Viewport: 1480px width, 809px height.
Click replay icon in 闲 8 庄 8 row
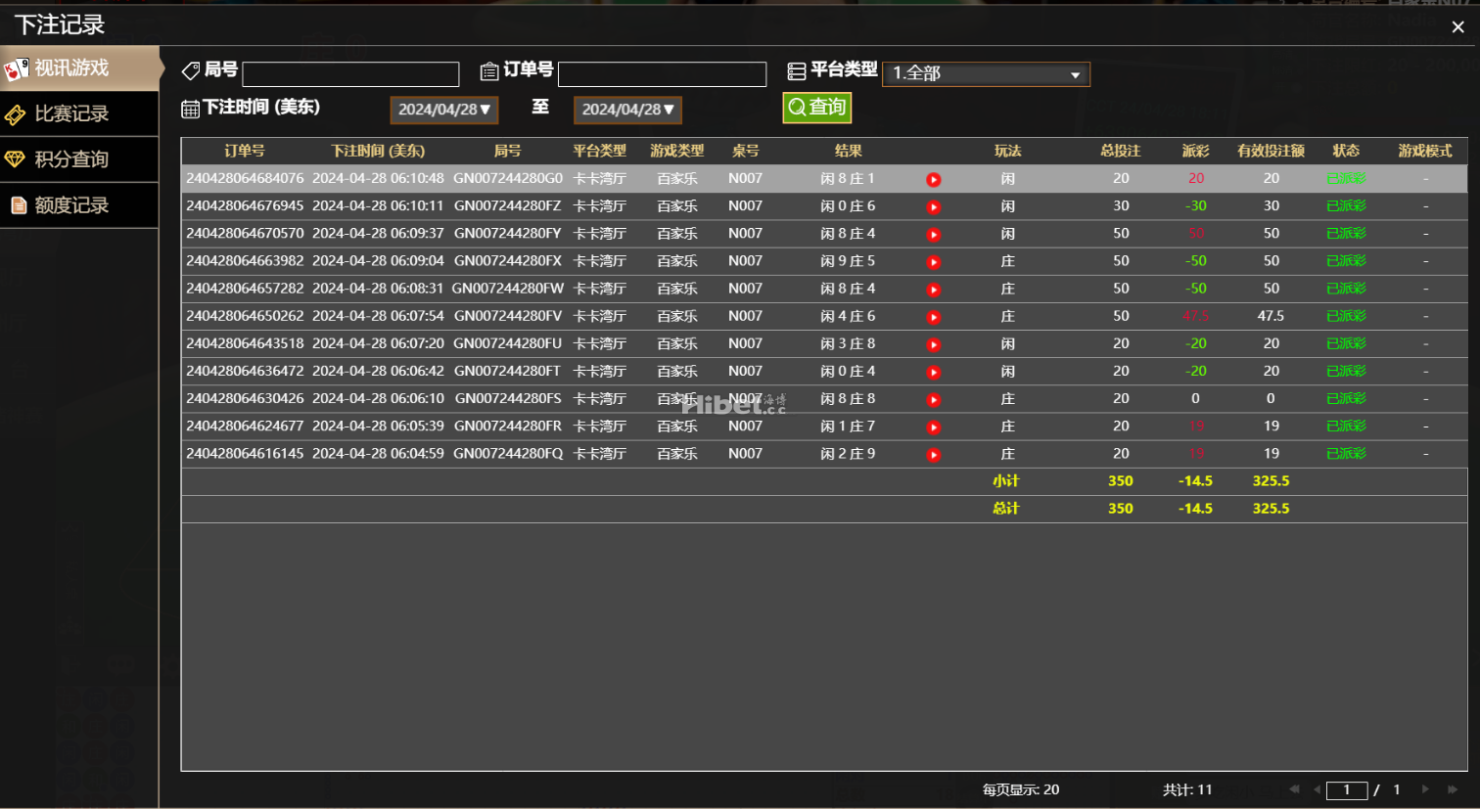933,399
